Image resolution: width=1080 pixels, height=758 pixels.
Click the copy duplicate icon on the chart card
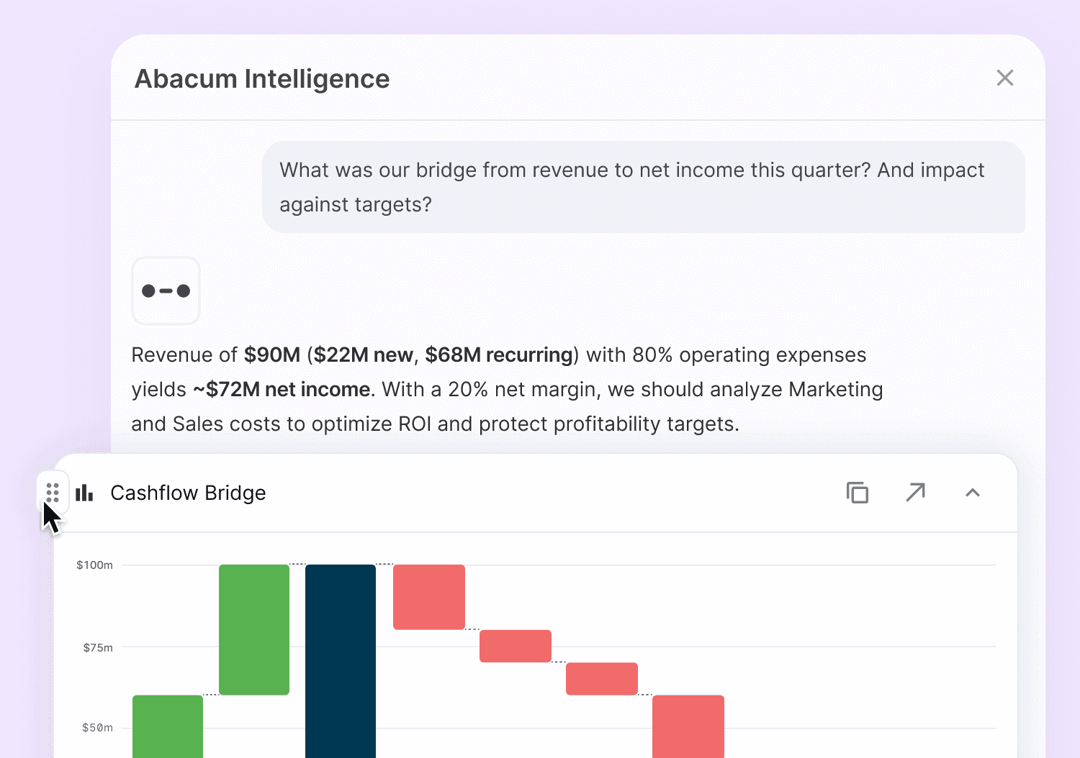857,493
